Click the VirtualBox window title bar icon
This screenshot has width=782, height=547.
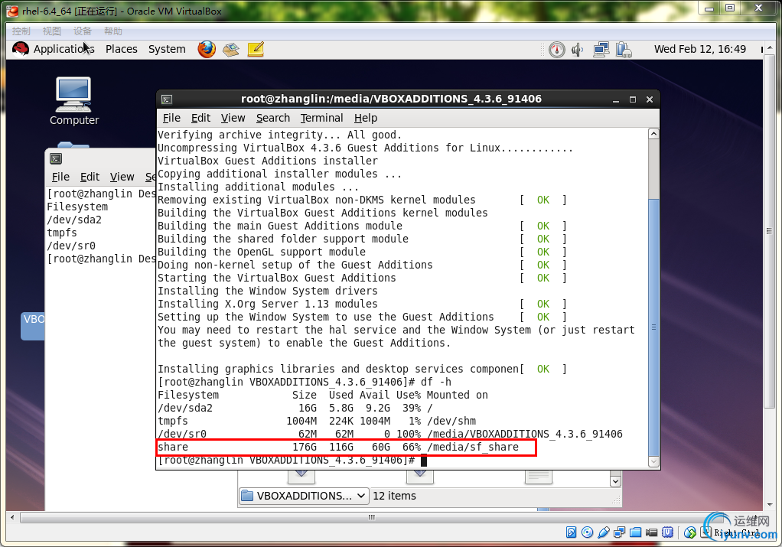(x=12, y=11)
